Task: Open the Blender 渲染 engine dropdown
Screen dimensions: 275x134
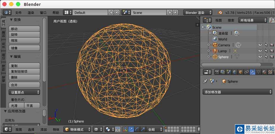Action: coord(198,13)
